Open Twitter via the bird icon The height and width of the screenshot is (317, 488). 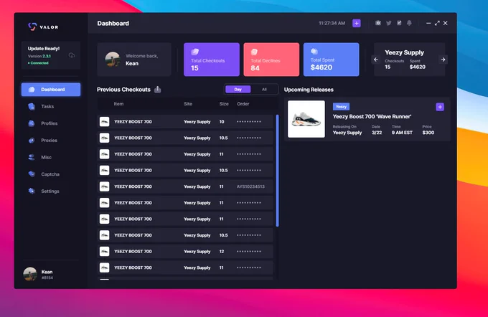(389, 23)
